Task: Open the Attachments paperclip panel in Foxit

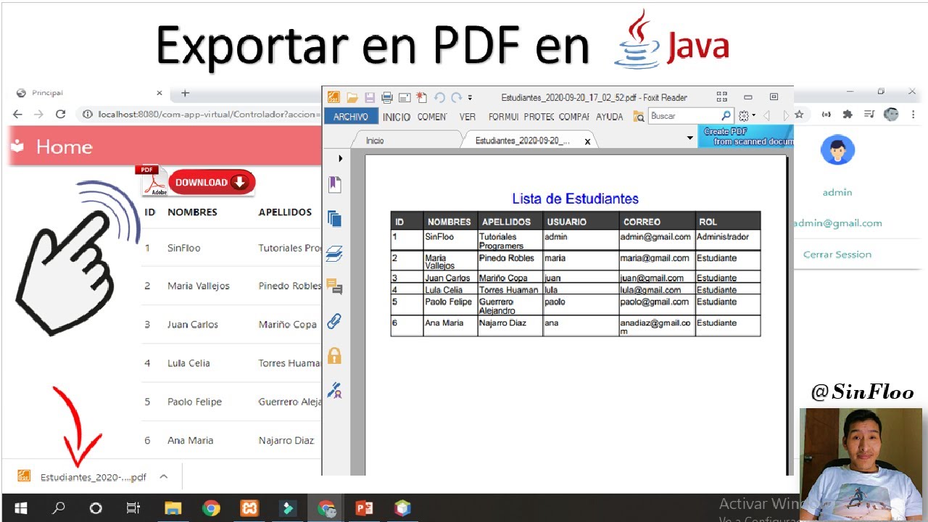Action: point(334,321)
